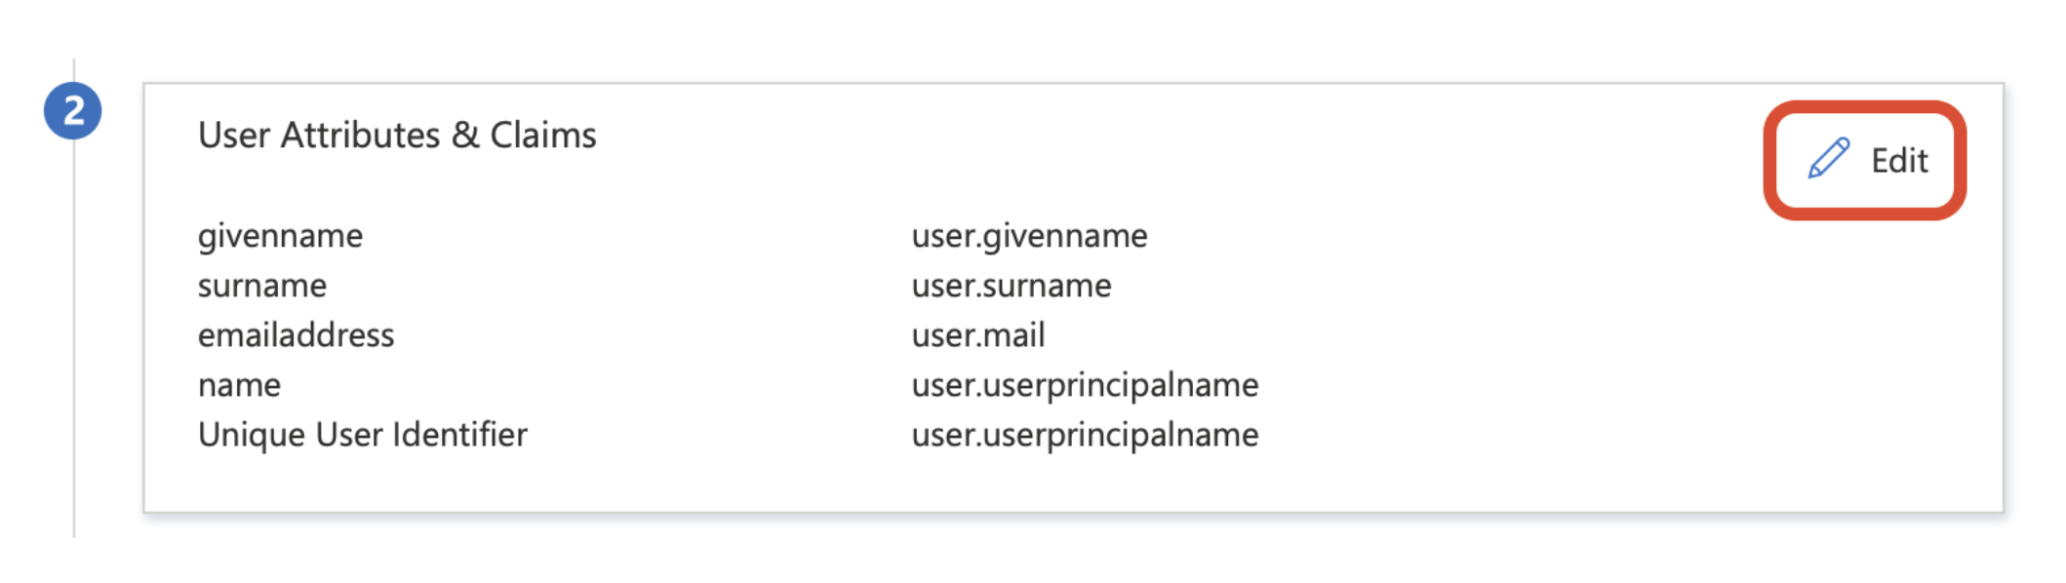Select the step 2 numbered badge
The width and height of the screenshot is (2066, 583).
[x=73, y=111]
